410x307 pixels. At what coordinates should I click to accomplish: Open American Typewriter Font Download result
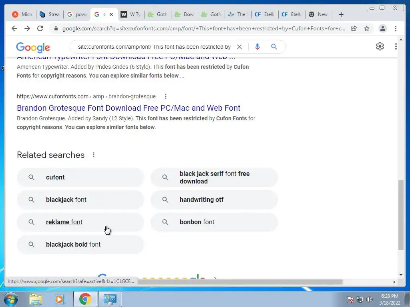126,58
